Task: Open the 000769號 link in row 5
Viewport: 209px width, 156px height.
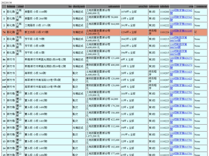Action: (x=178, y=53)
